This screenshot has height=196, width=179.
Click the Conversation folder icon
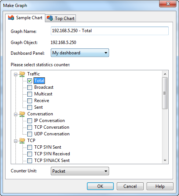[x=22, y=114]
